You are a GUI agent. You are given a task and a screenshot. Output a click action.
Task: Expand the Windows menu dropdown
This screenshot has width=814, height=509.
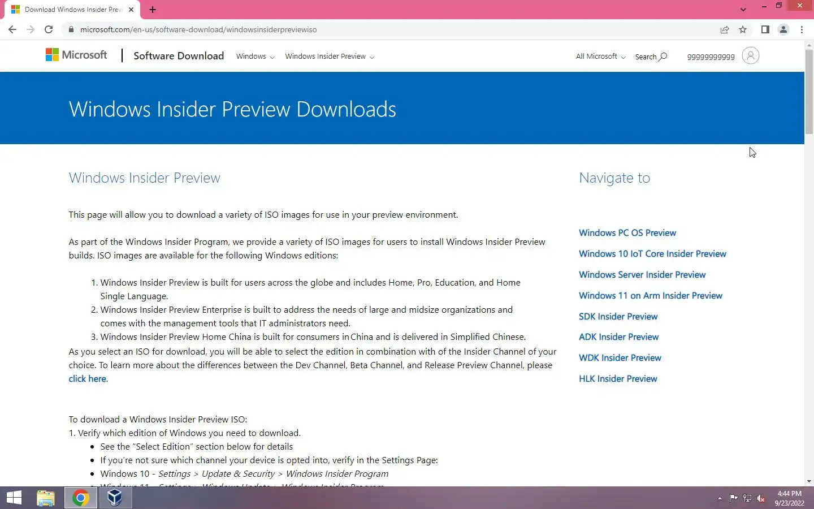pyautogui.click(x=255, y=57)
